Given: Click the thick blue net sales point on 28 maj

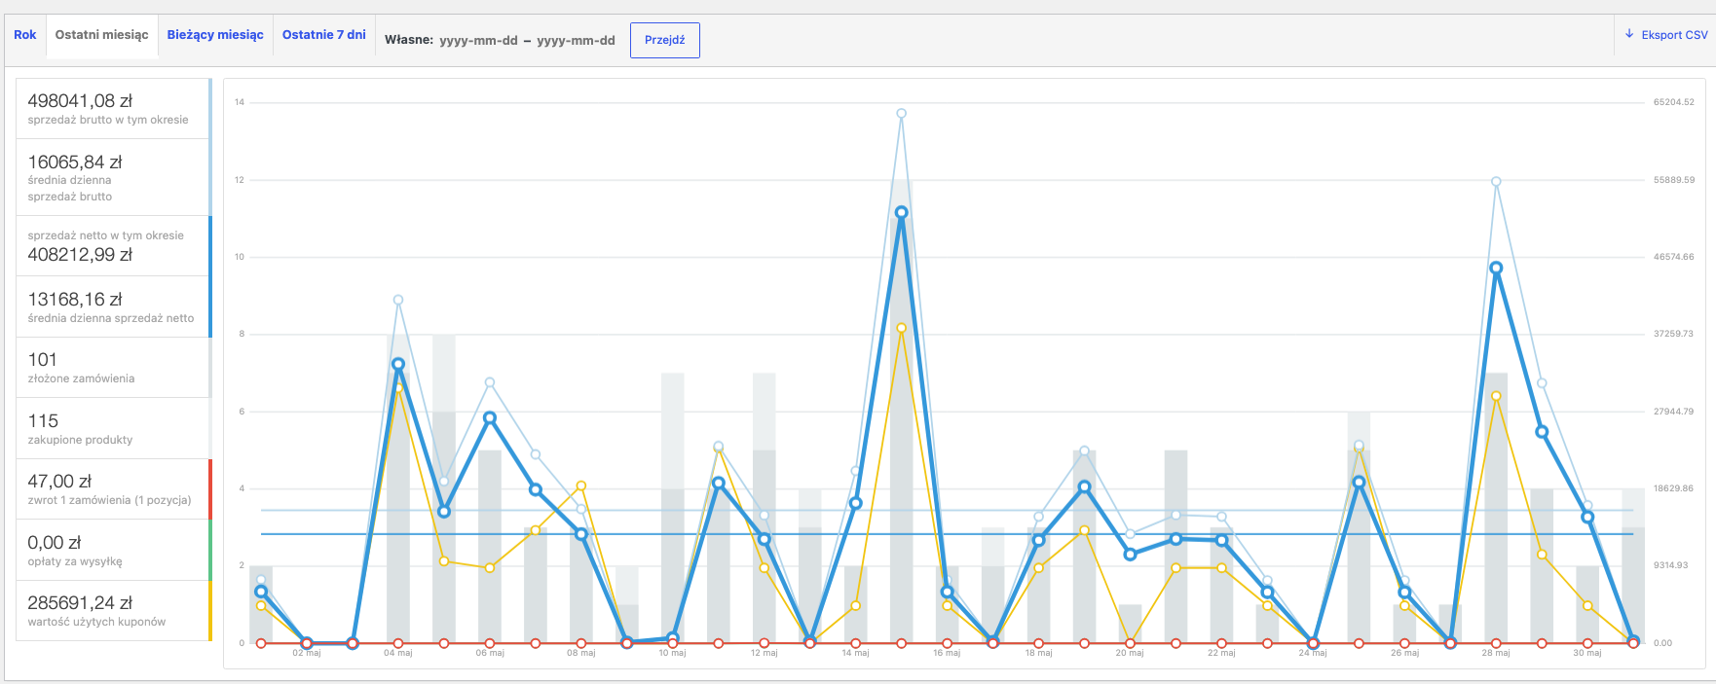Looking at the screenshot, I should [1496, 268].
